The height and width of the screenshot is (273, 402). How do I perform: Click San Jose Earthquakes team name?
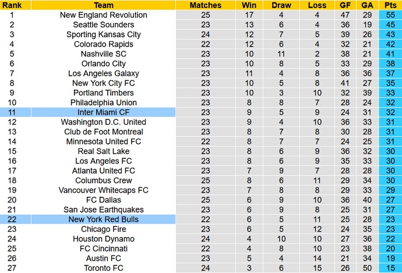pos(104,210)
